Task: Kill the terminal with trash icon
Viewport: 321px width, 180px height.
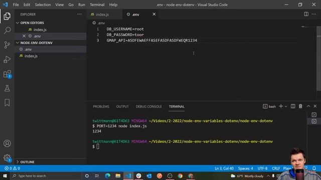Action: (x=300, y=106)
